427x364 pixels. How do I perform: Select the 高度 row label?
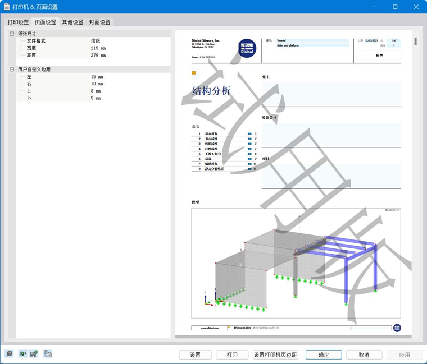31,55
